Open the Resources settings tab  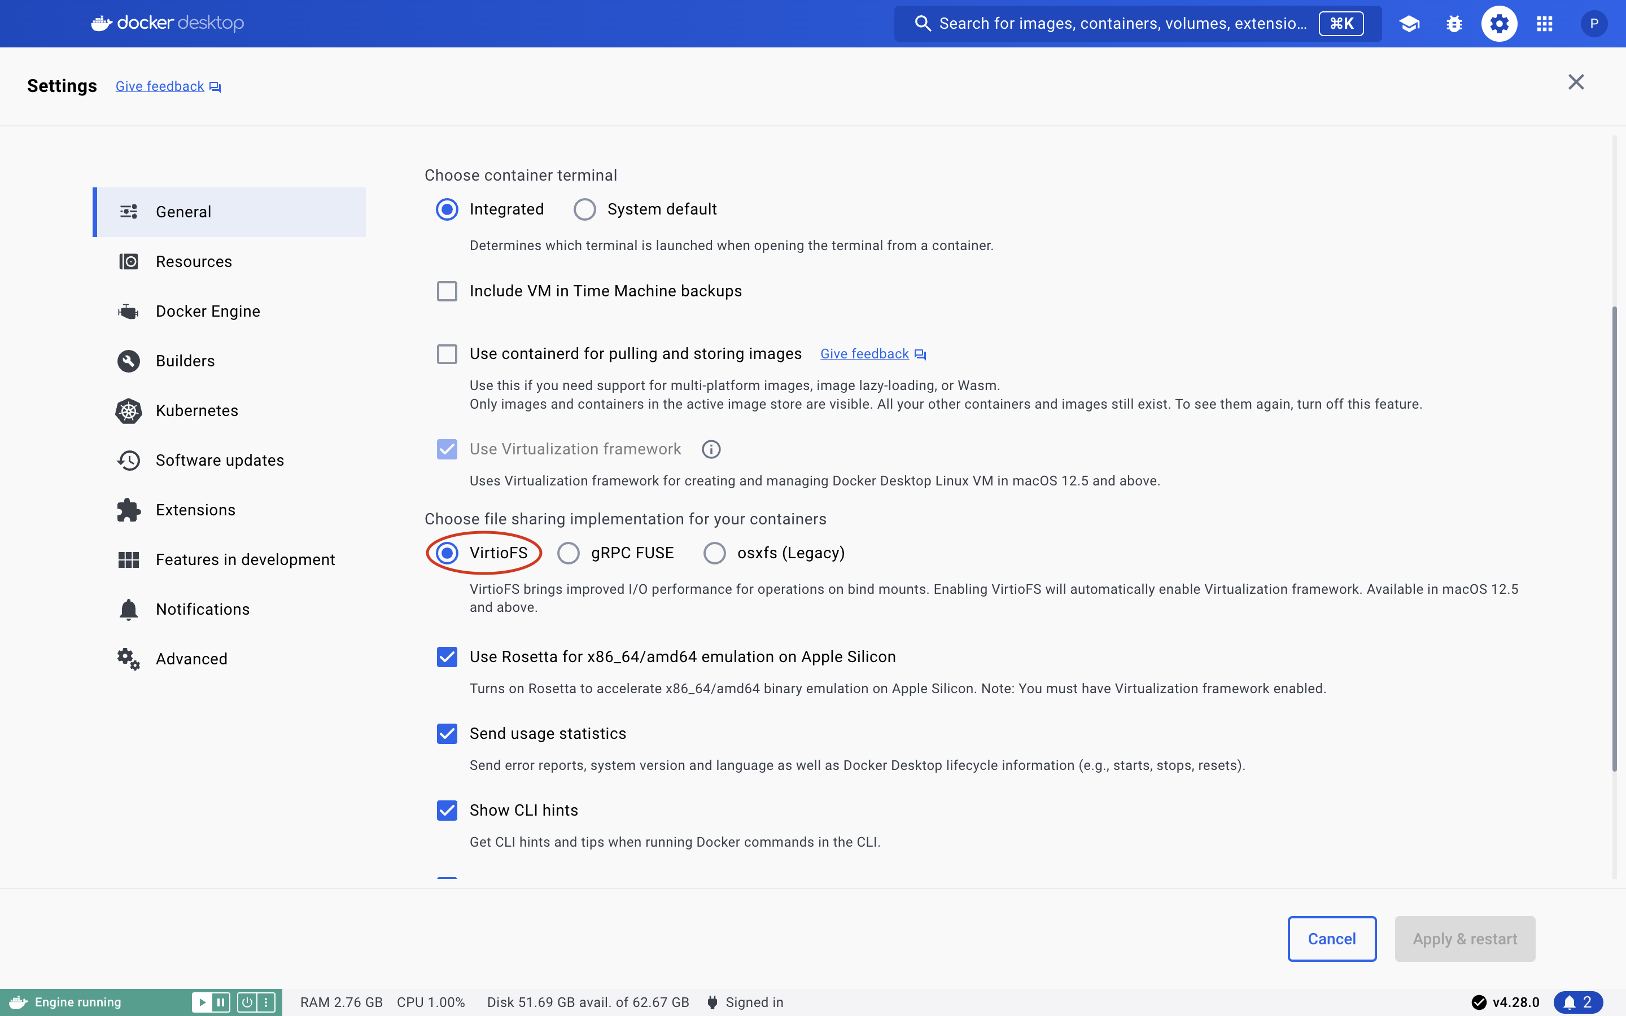(229, 261)
